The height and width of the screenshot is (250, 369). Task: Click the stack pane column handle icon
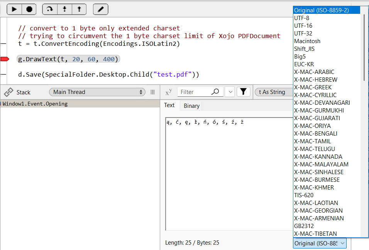click(x=152, y=92)
